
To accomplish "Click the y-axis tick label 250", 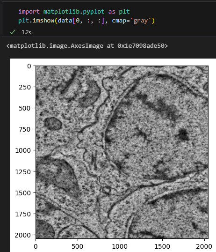I will pyautogui.click(x=25, y=87).
